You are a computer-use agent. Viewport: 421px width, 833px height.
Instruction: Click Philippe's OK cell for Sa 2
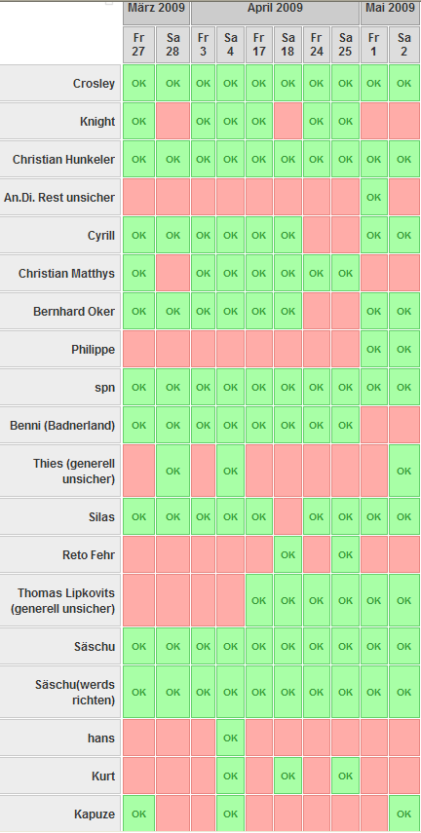pos(404,349)
